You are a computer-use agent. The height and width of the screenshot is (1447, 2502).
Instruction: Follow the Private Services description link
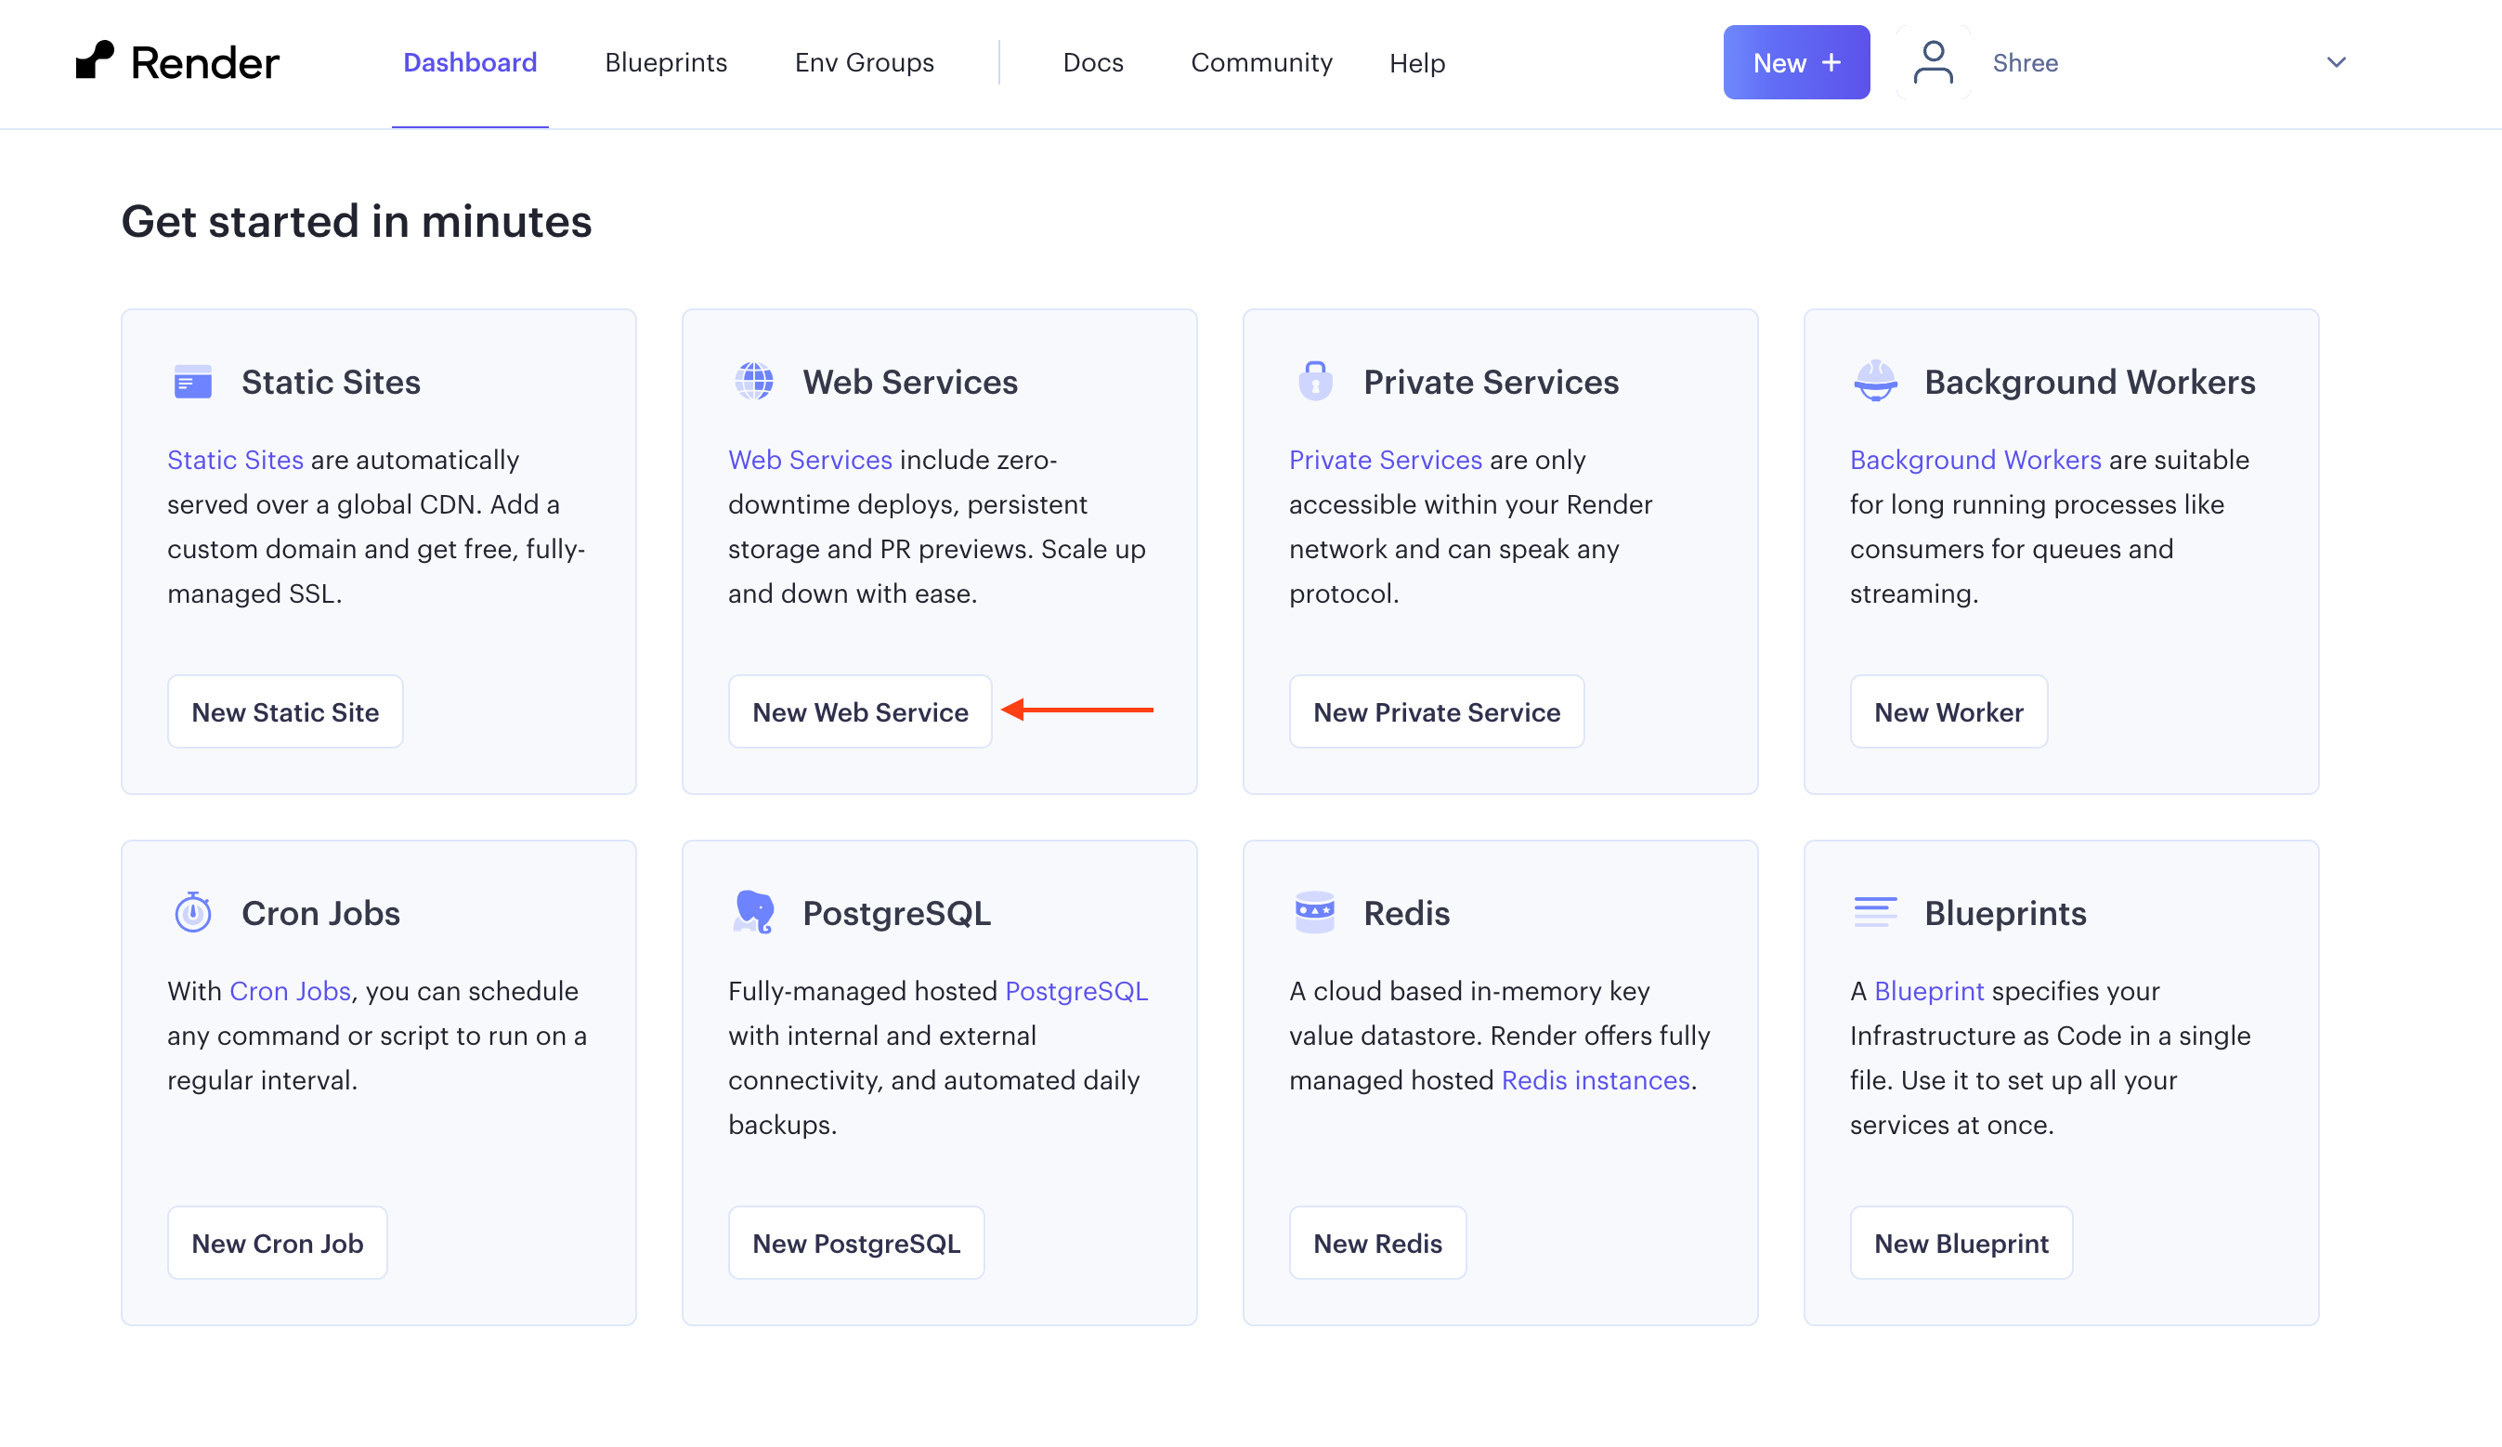pyautogui.click(x=1385, y=459)
